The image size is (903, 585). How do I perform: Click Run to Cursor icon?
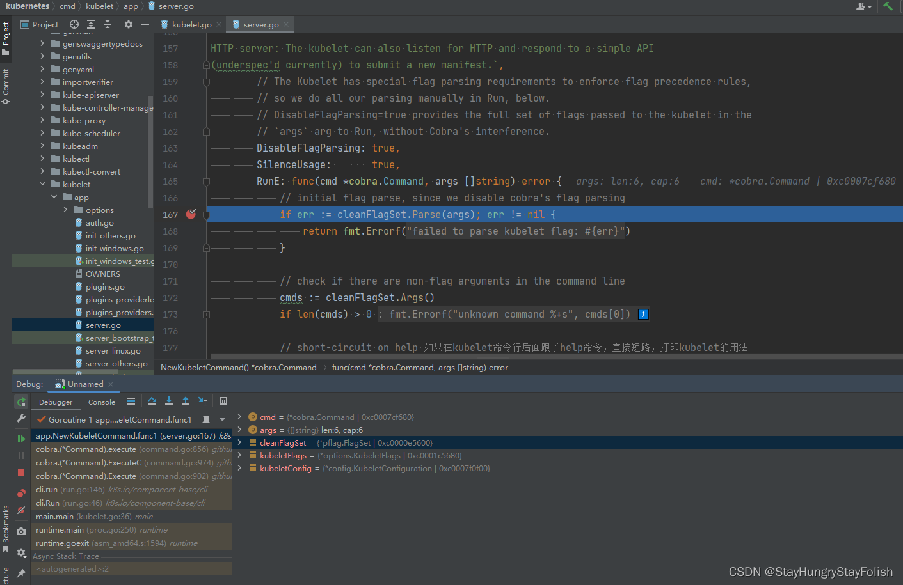(x=202, y=402)
